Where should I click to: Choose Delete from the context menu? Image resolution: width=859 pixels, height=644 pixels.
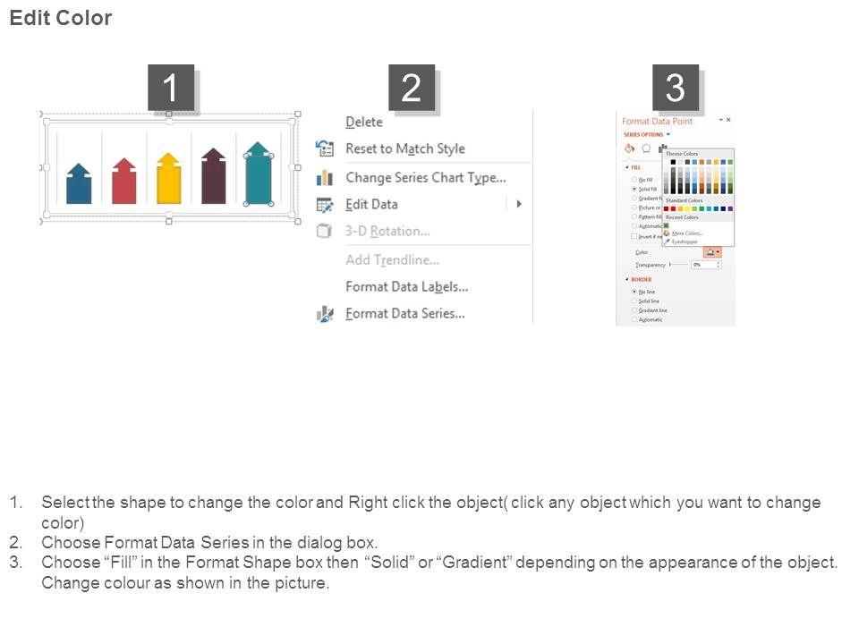(x=364, y=122)
